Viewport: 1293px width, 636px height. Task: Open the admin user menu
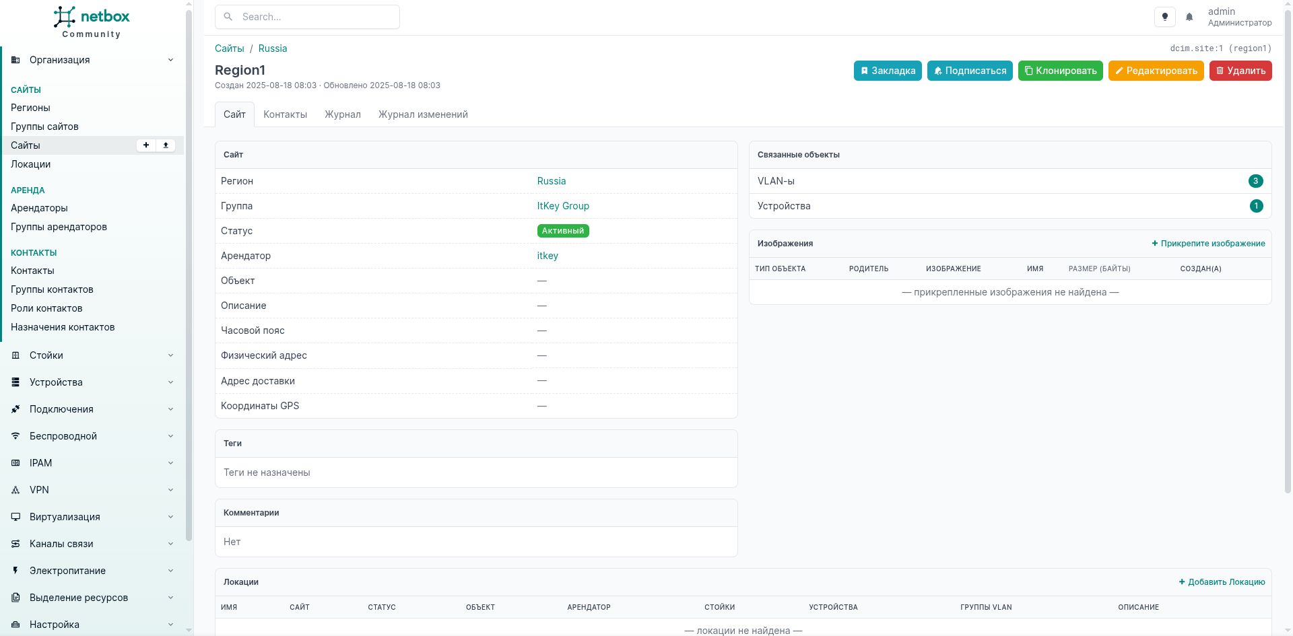pos(1238,17)
